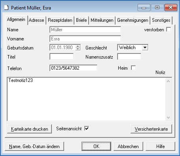Open Hilfe button
The width and height of the screenshot is (180, 156).
pyautogui.click(x=161, y=146)
